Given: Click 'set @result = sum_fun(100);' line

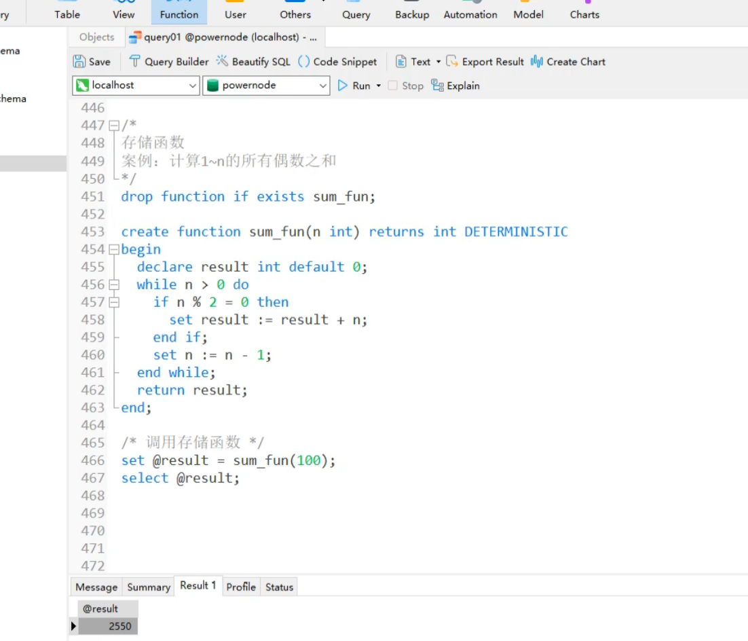Looking at the screenshot, I should tap(228, 460).
